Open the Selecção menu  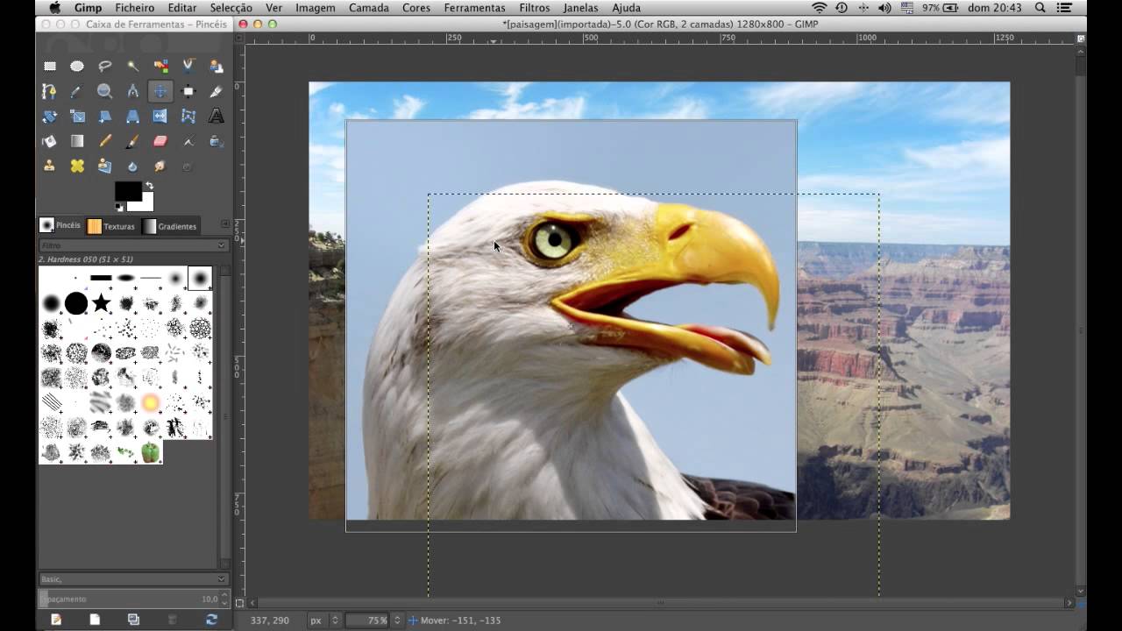[x=231, y=8]
